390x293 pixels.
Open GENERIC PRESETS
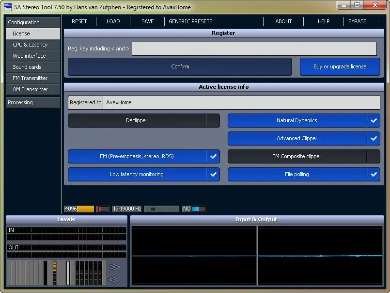click(x=190, y=21)
